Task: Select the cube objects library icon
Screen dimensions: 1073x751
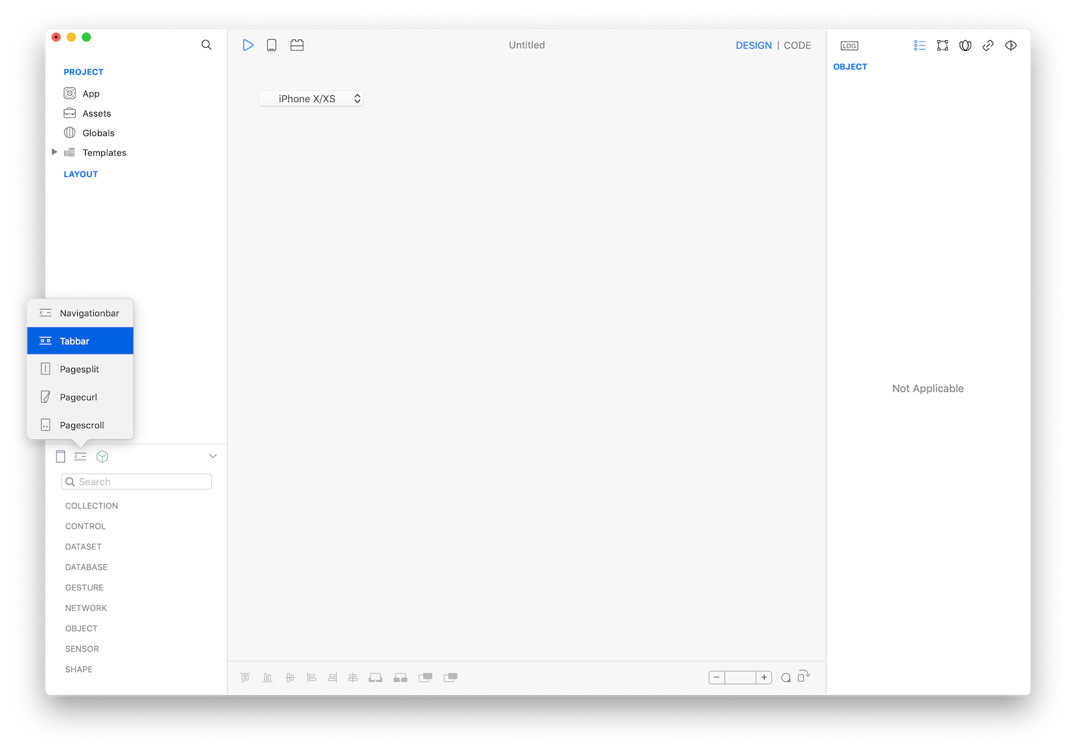Action: point(102,456)
